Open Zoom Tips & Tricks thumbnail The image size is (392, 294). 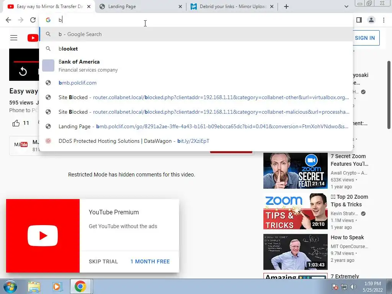click(x=295, y=211)
